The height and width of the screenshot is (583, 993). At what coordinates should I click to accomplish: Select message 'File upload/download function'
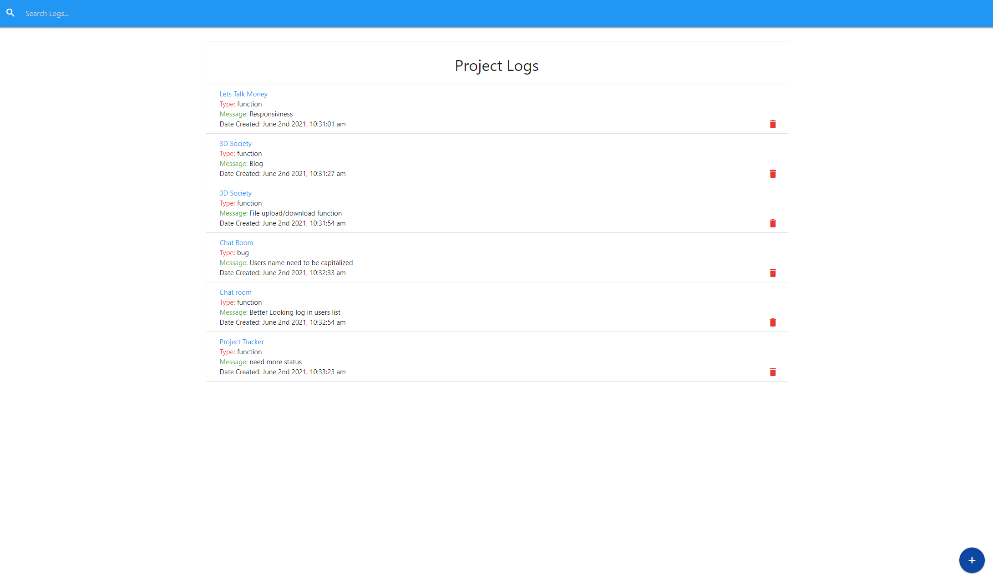click(x=296, y=213)
